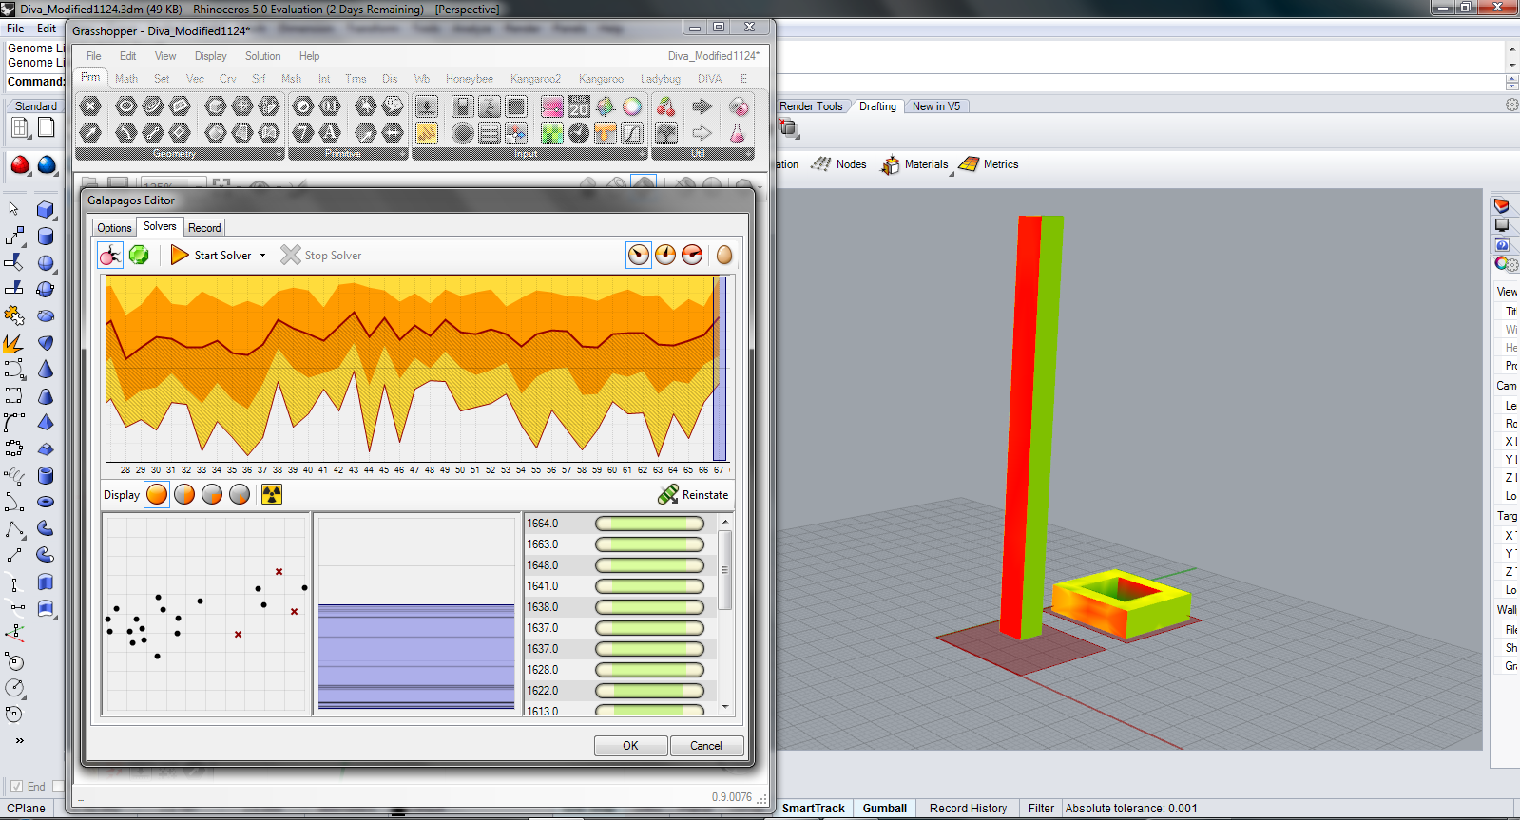Click Record History in status bar
This screenshot has width=1520, height=820.
[x=968, y=809]
